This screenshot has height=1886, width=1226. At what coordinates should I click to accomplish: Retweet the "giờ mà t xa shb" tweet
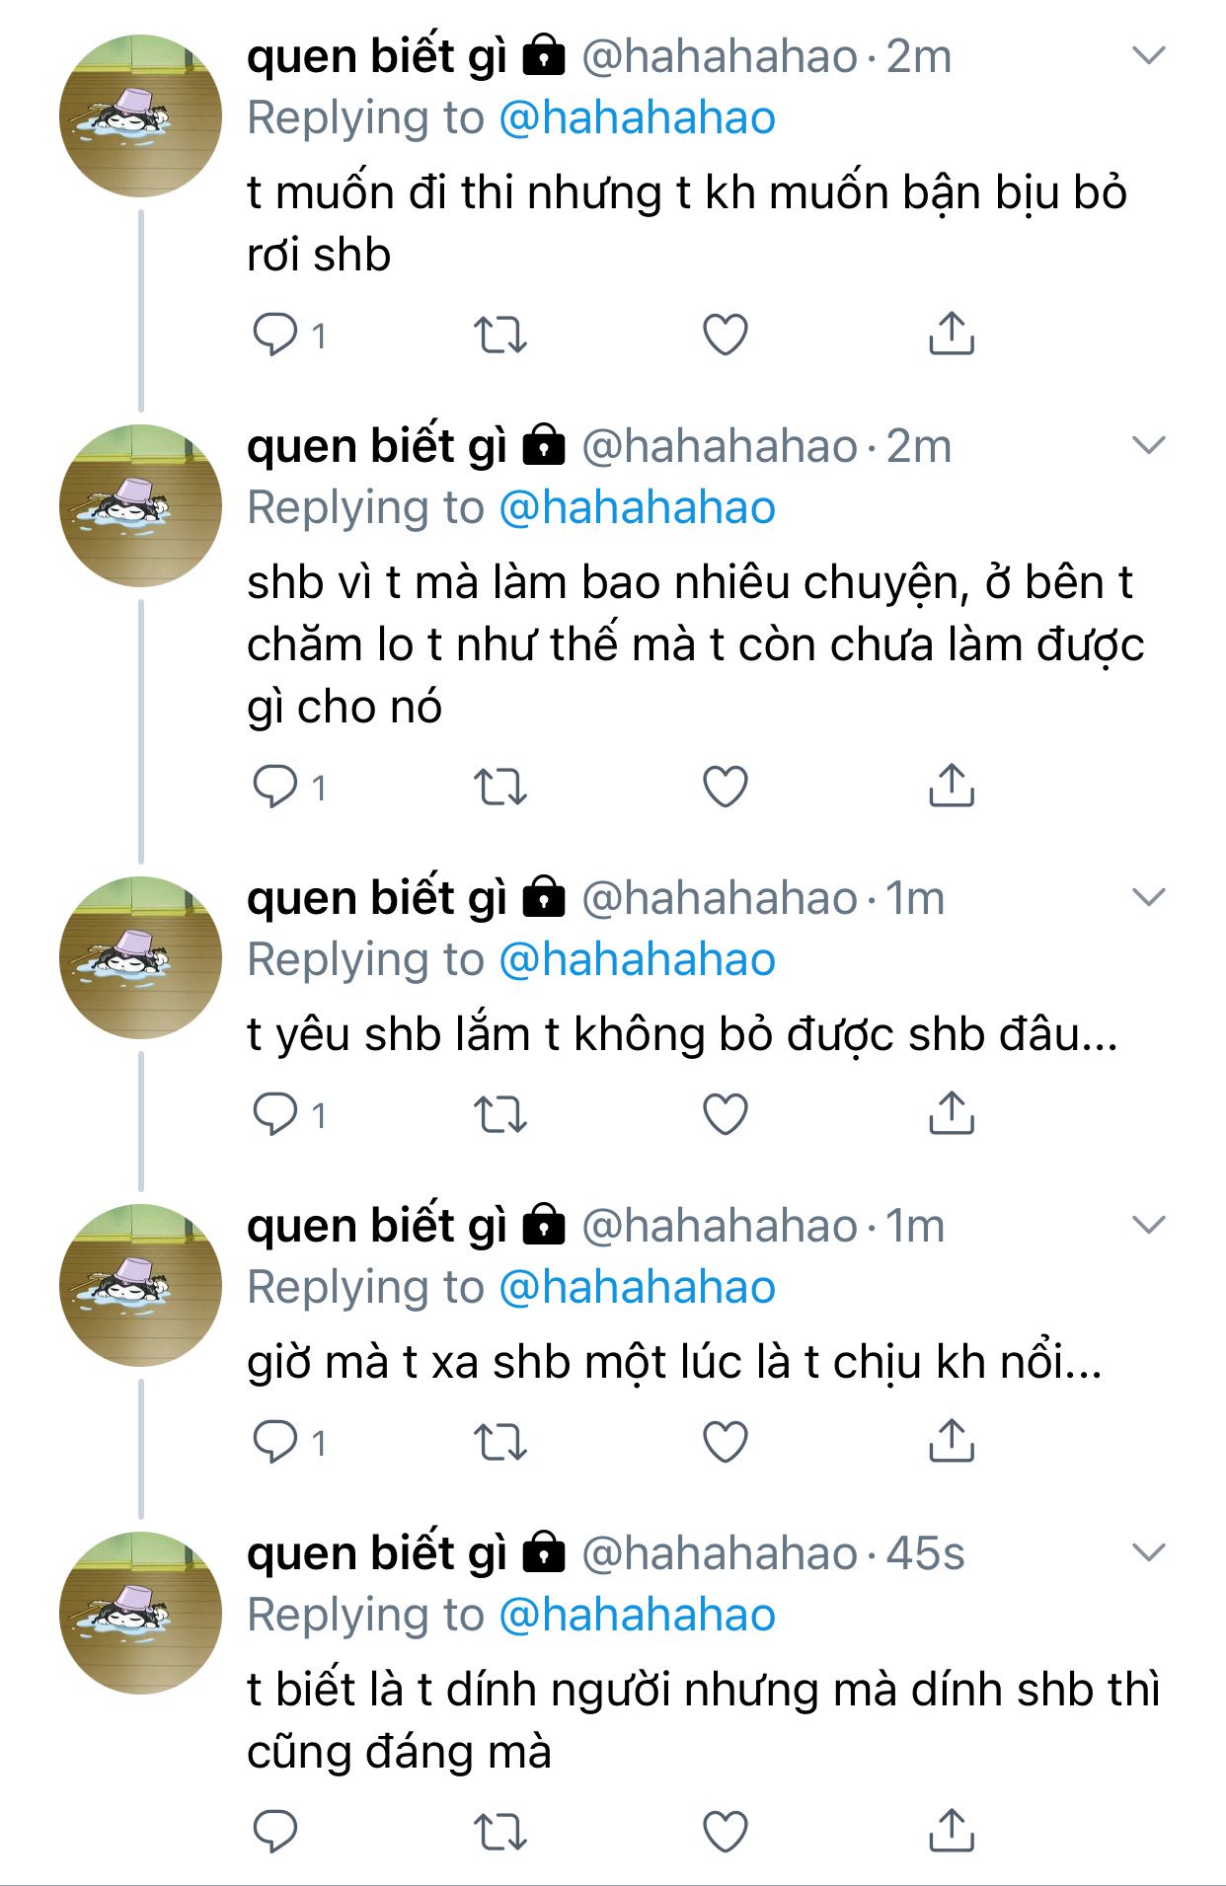[x=500, y=1442]
